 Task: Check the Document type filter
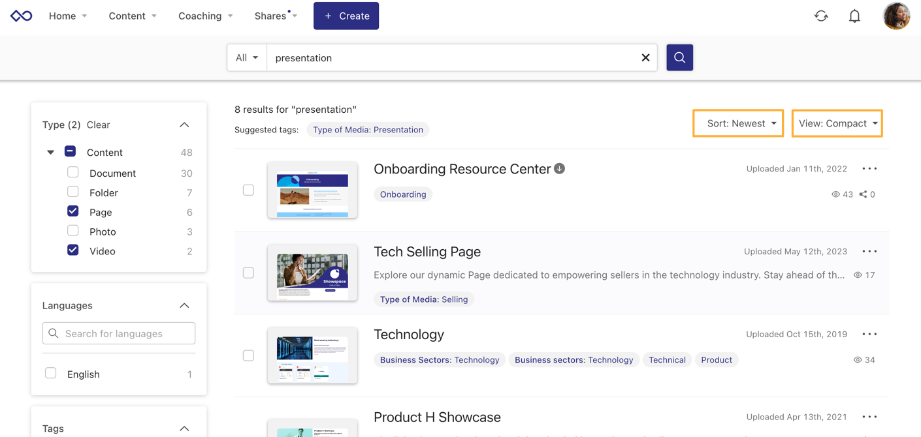(x=73, y=173)
